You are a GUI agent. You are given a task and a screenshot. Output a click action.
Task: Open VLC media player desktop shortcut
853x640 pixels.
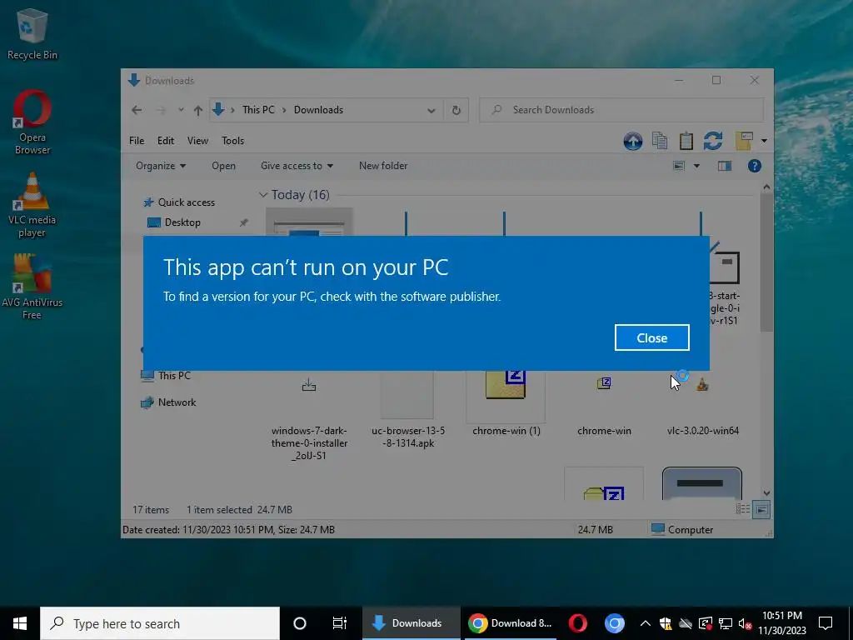point(32,205)
